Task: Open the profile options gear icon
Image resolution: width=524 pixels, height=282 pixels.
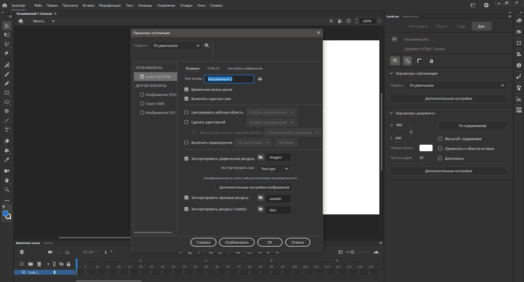Action: click(x=207, y=46)
